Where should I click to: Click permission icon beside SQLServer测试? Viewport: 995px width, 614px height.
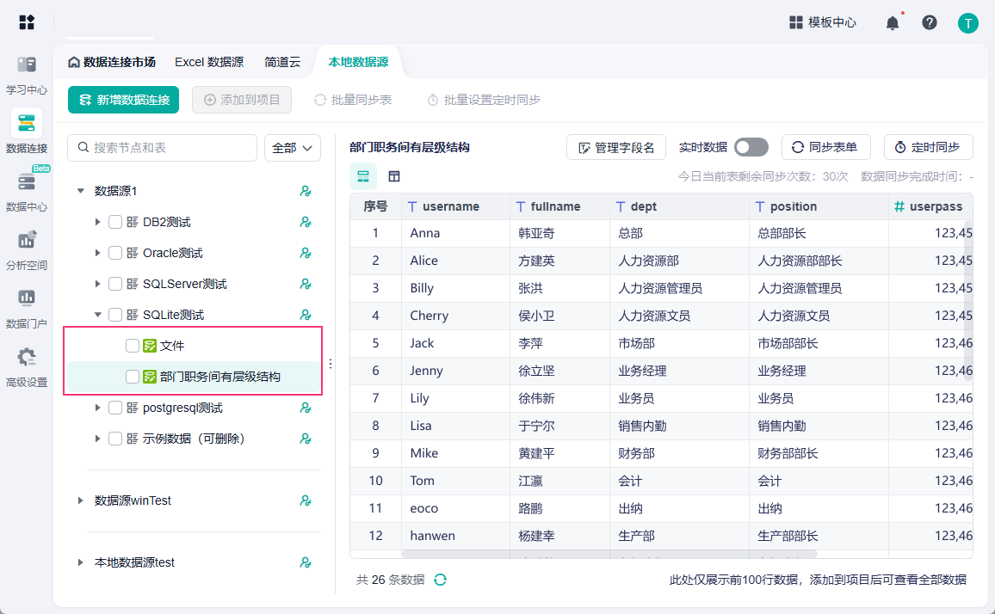(x=306, y=284)
